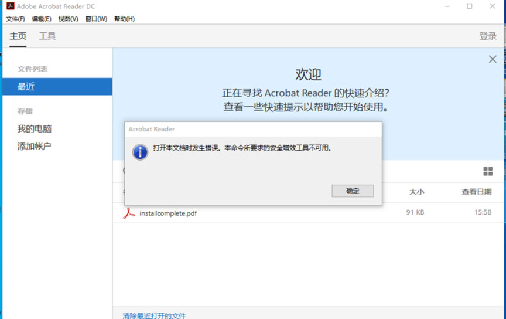Click 清除最近打开的文件 link

(154, 315)
